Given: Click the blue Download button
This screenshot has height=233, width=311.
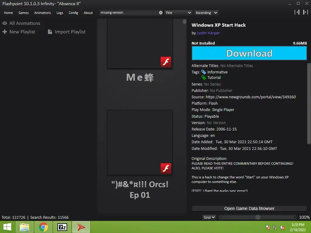Looking at the screenshot, I should [249, 53].
